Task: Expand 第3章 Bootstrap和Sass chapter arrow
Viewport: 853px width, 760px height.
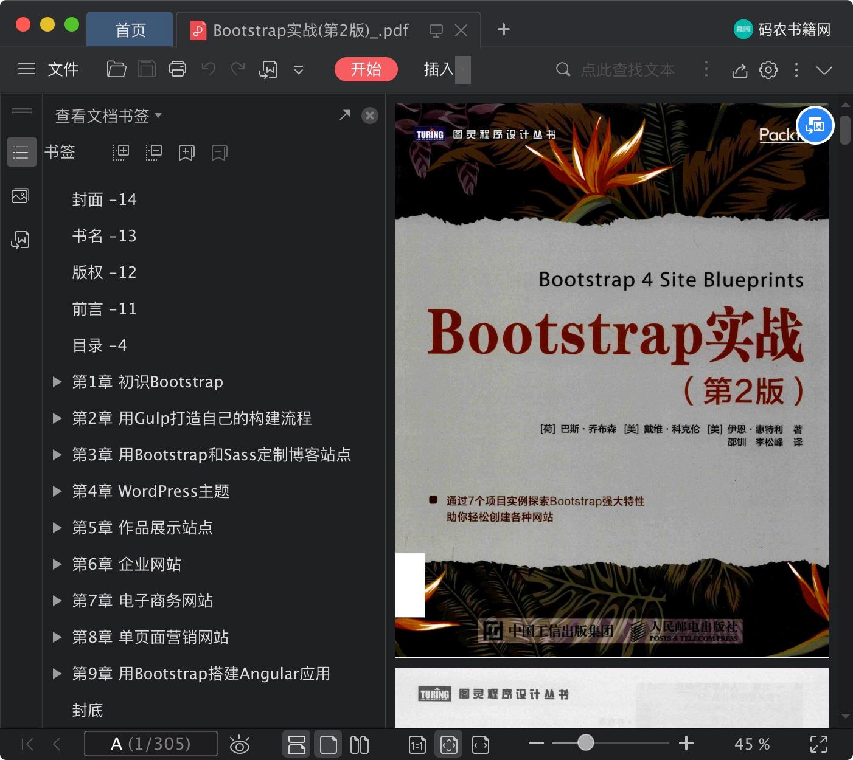Action: pyautogui.click(x=57, y=455)
